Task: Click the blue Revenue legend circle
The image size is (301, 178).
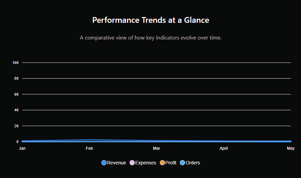Action: click(104, 163)
